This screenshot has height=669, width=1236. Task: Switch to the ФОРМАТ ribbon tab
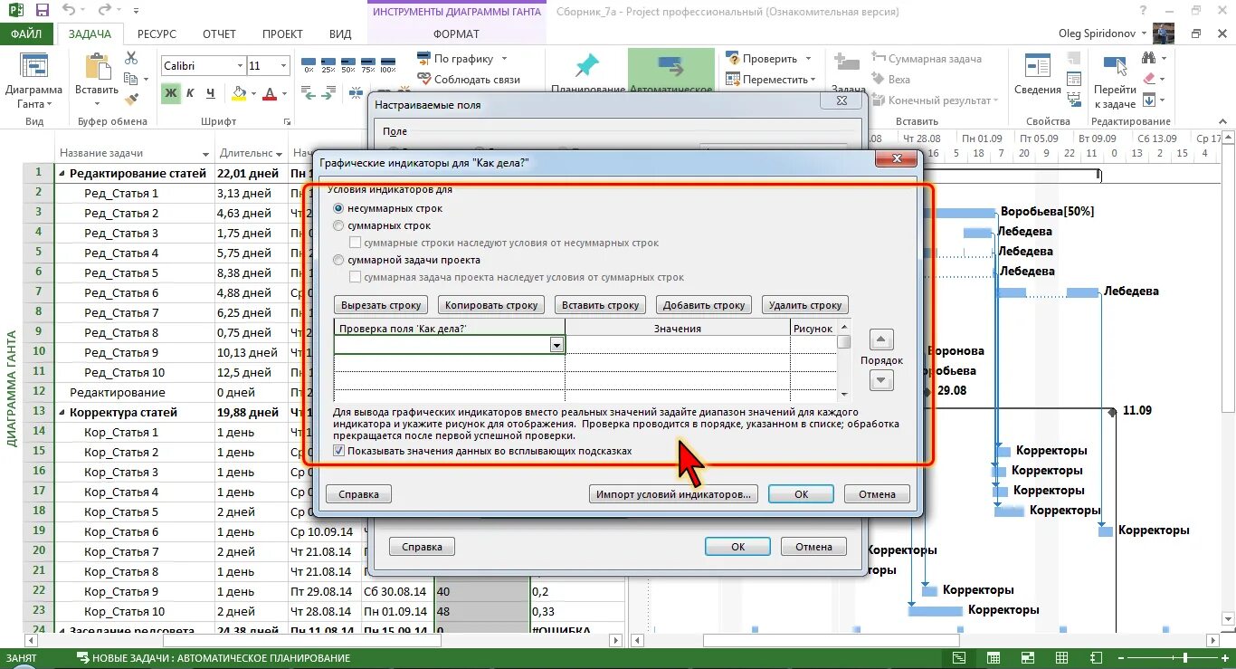pyautogui.click(x=457, y=34)
